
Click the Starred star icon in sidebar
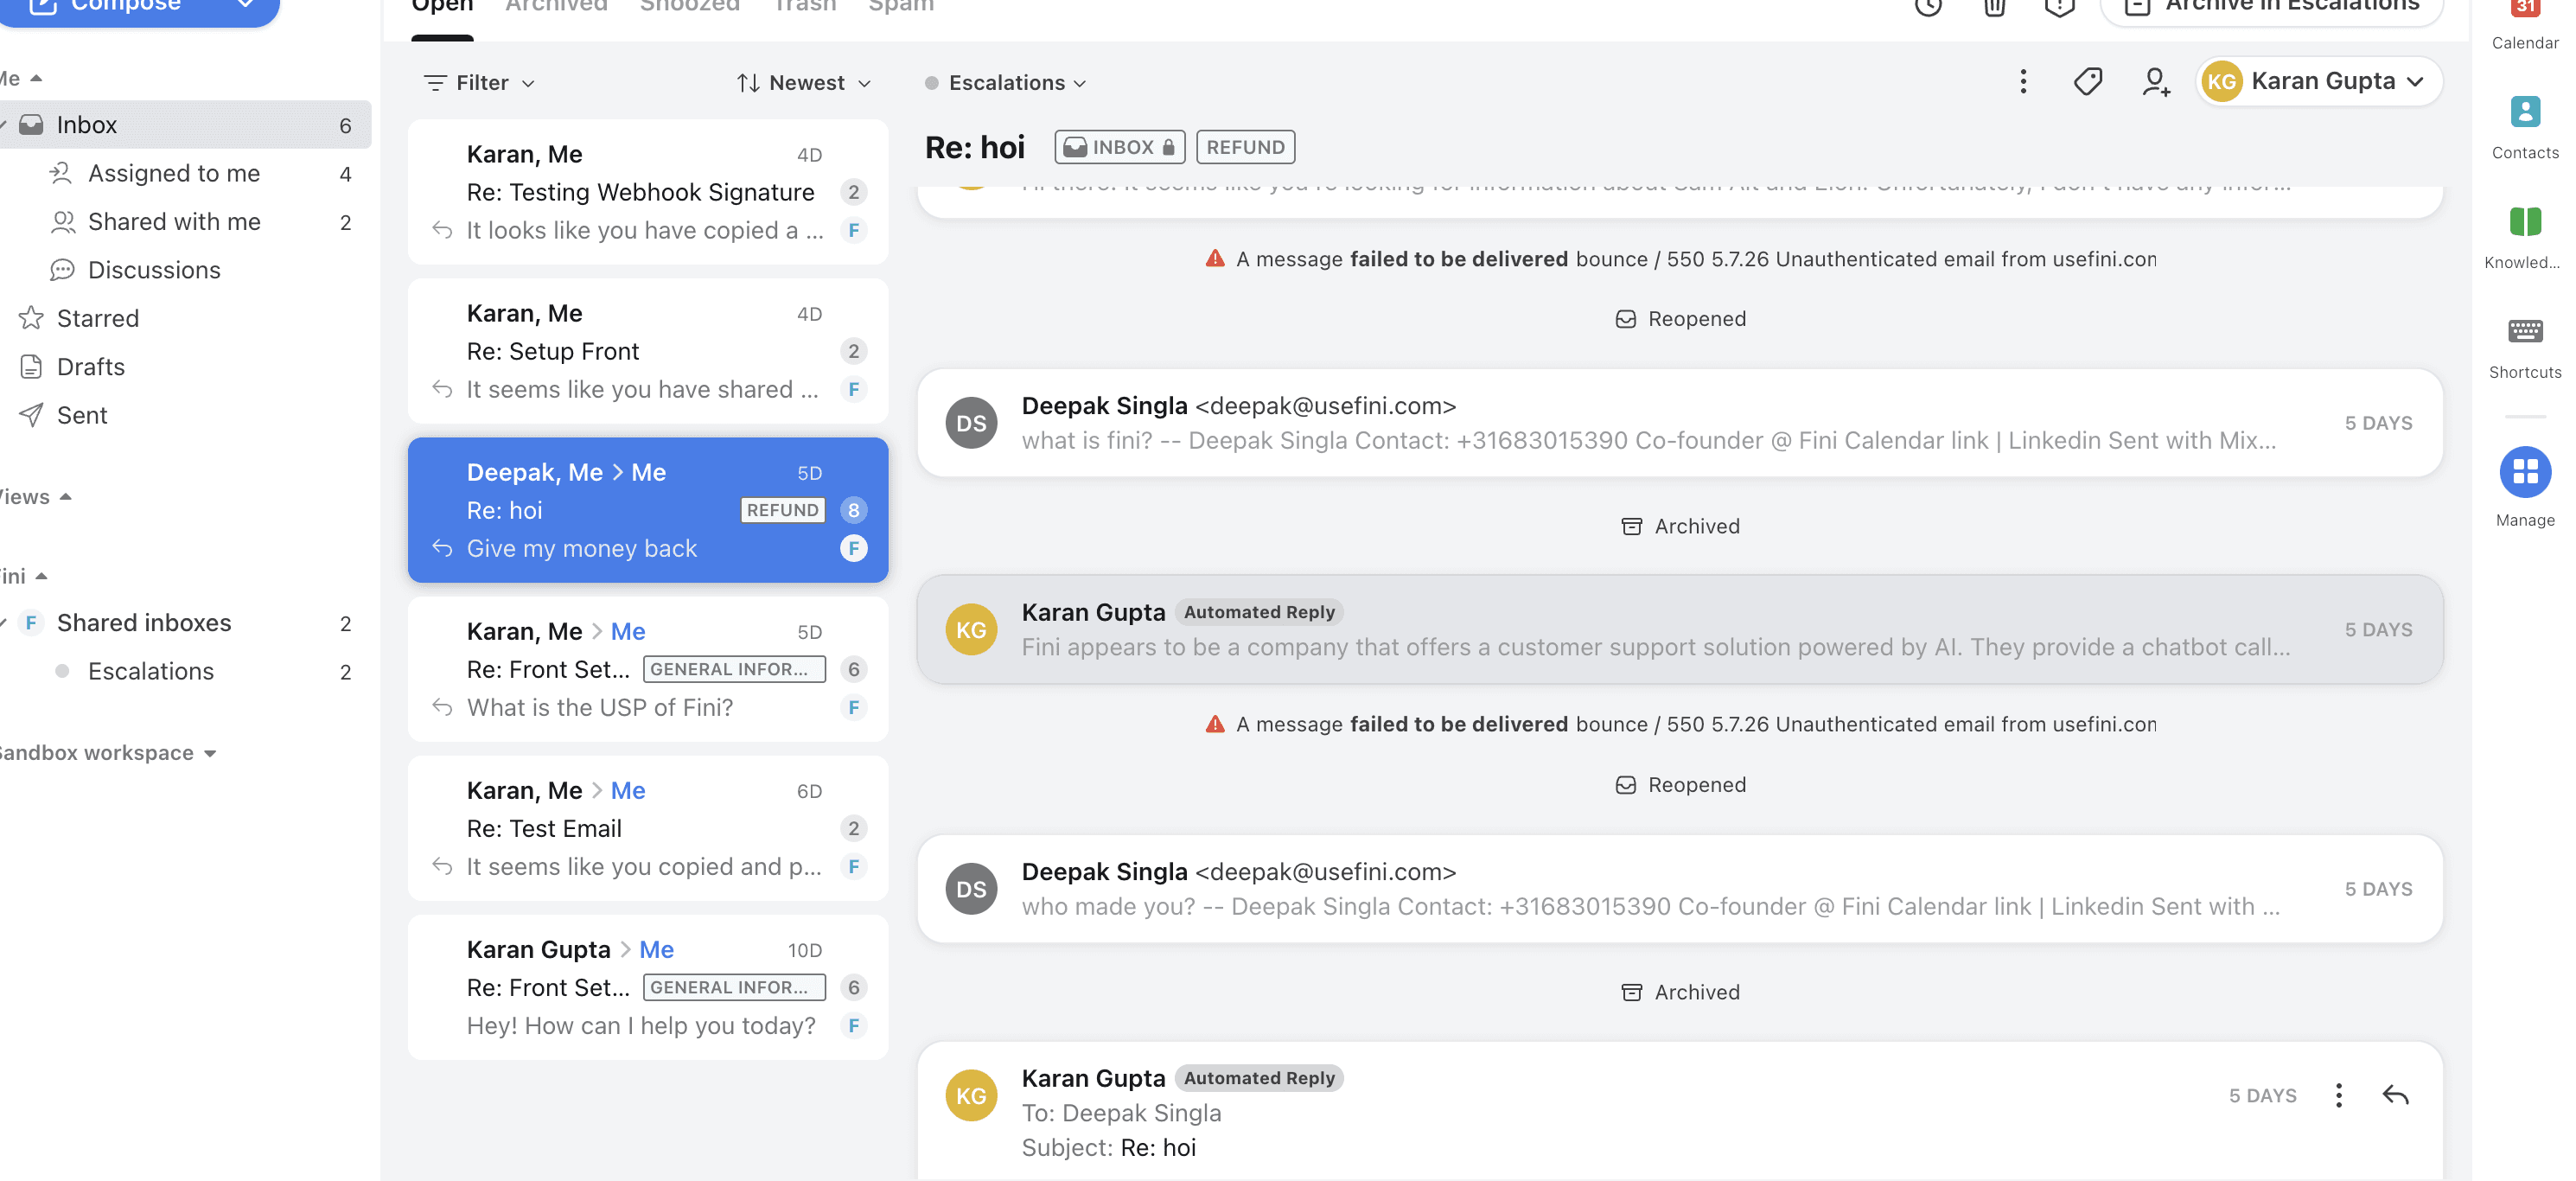31,318
